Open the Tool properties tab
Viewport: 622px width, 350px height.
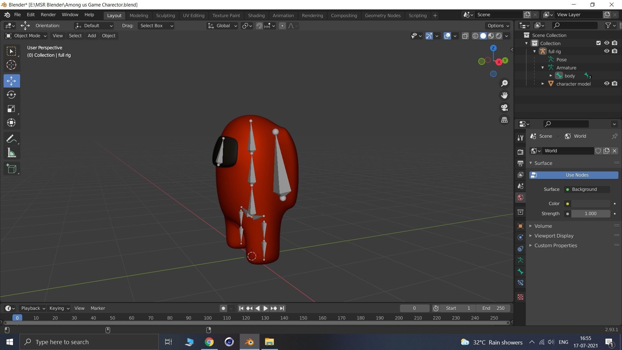point(520,138)
